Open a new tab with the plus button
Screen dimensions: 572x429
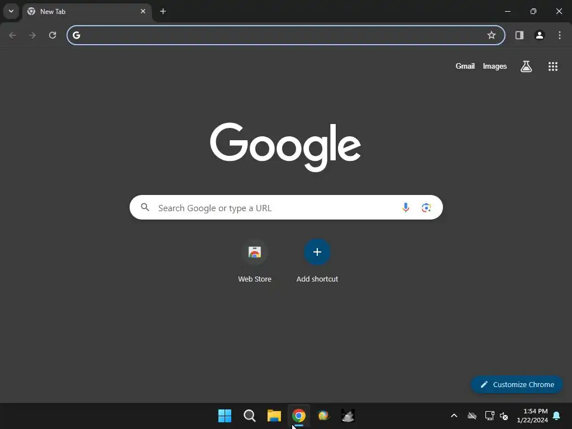163,11
